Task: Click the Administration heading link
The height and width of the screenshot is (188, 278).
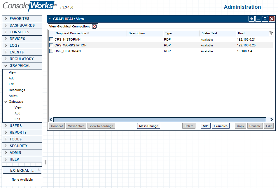Action: pyautogui.click(x=242, y=7)
